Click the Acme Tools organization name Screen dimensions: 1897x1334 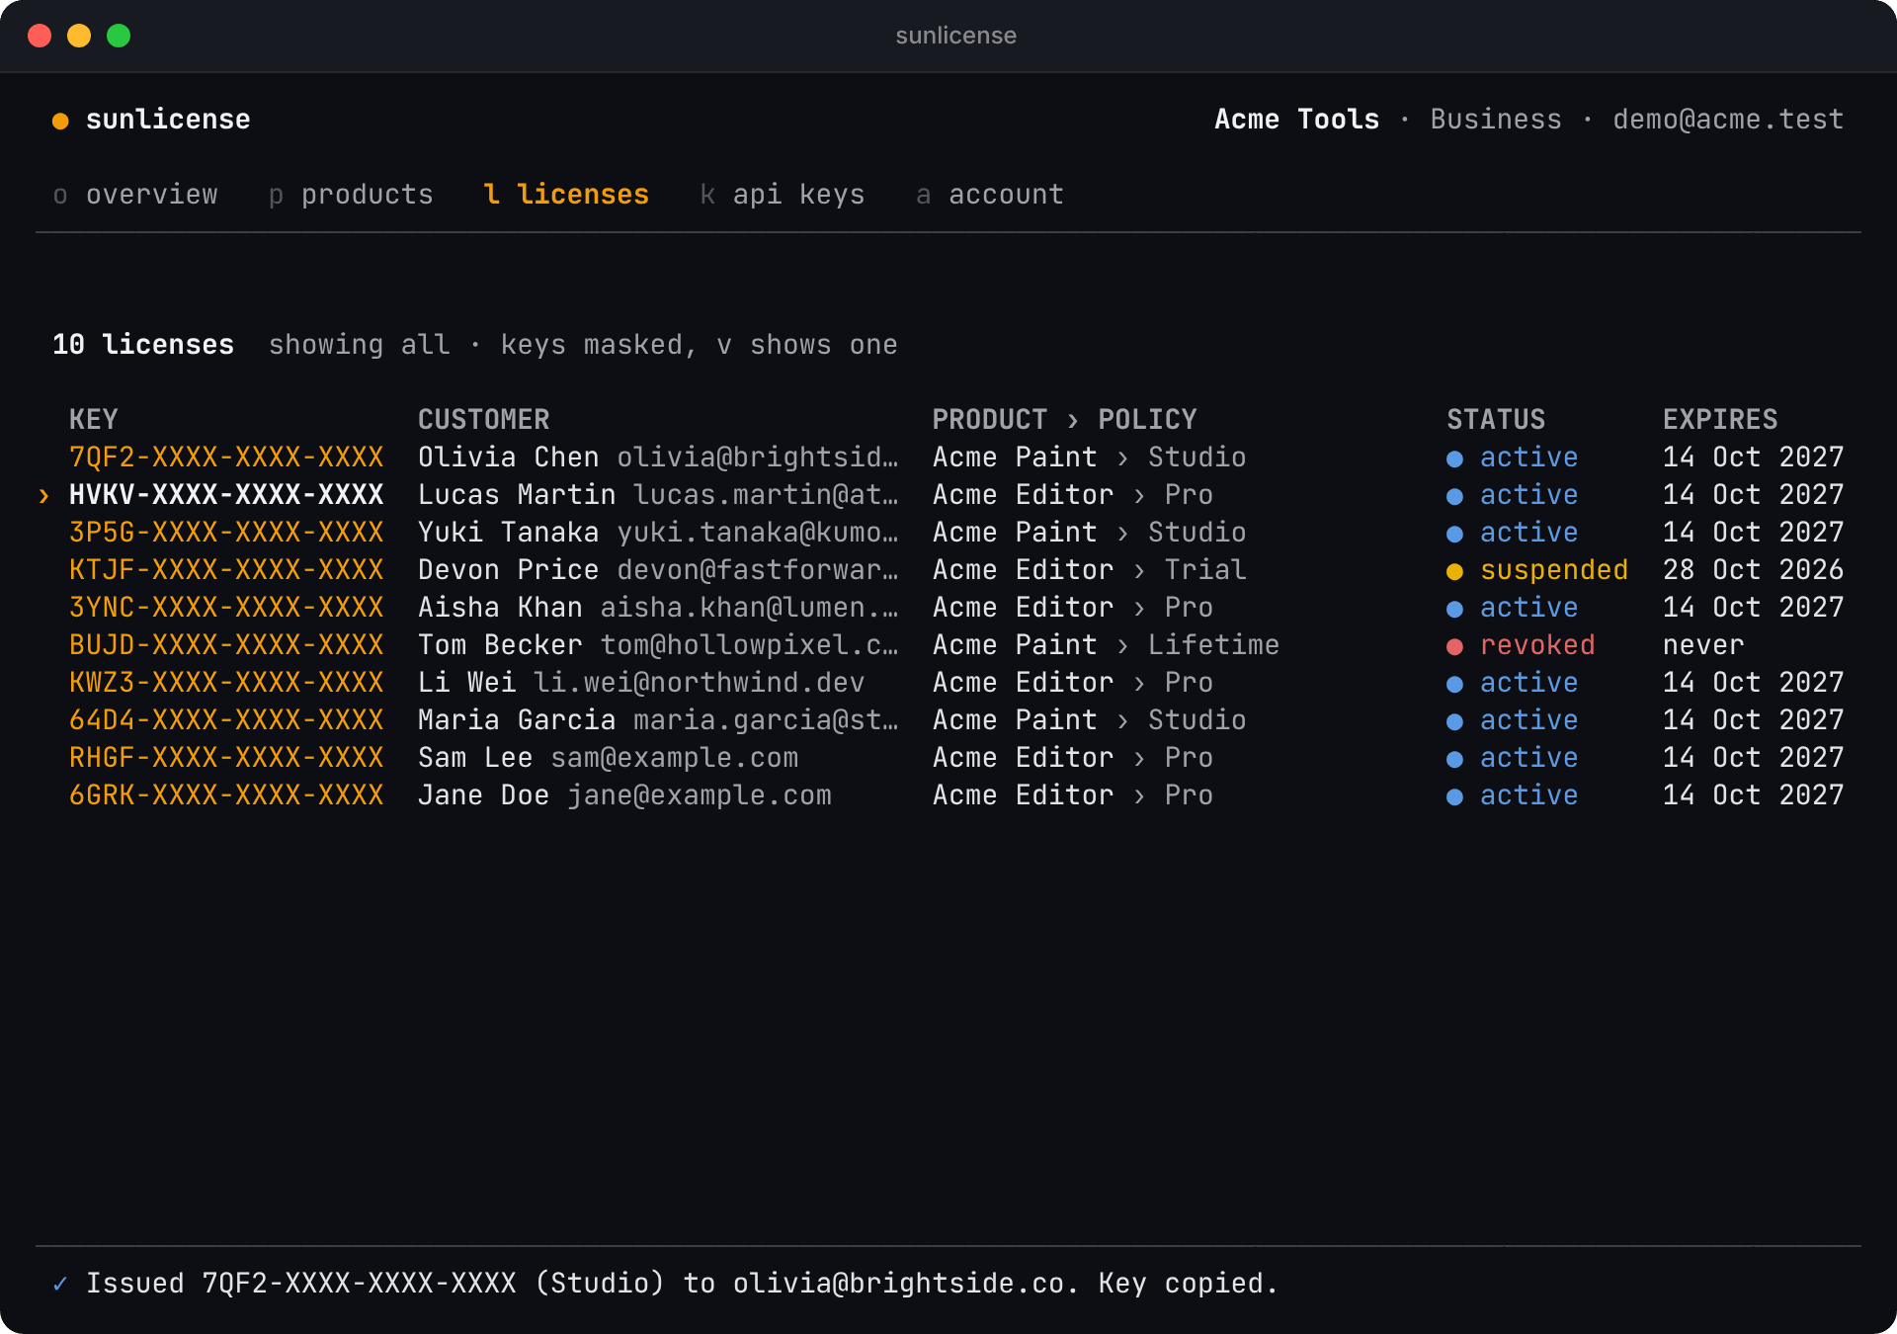coord(1296,120)
